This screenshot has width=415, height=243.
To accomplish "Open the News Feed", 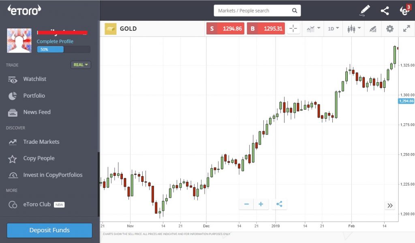I will (37, 112).
